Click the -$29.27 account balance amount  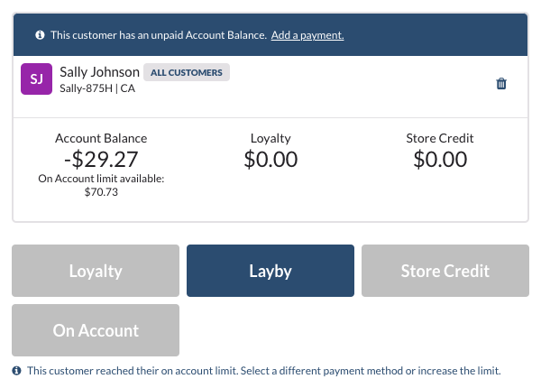click(101, 159)
